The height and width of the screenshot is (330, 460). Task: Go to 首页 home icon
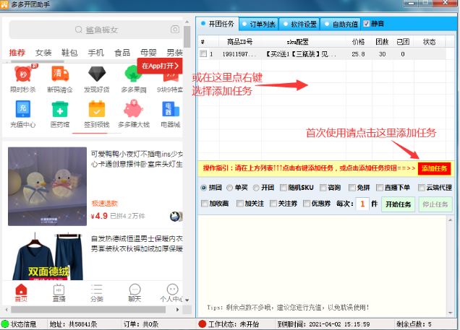(x=21, y=290)
